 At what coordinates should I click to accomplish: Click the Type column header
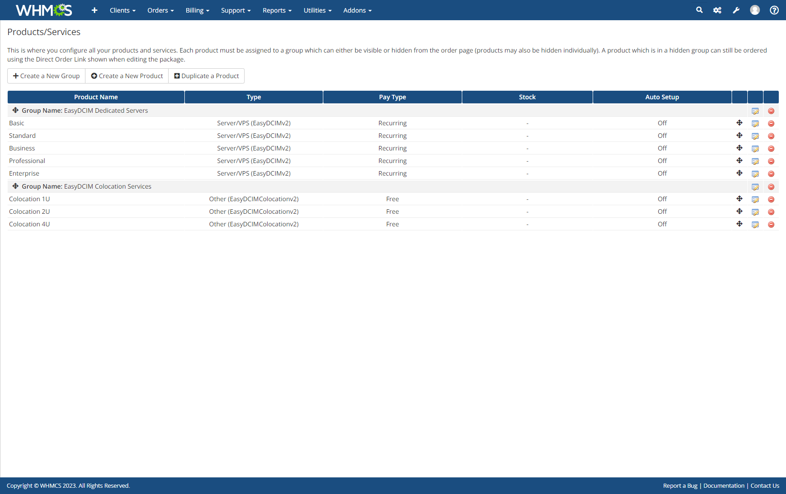click(254, 97)
